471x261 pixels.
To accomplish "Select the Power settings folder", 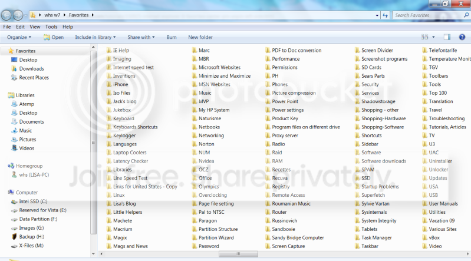I will click(x=285, y=110).
